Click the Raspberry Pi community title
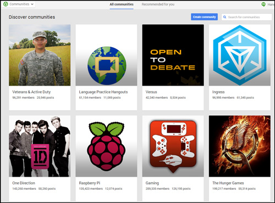Screen dimensions: 275x203 coord(90,183)
